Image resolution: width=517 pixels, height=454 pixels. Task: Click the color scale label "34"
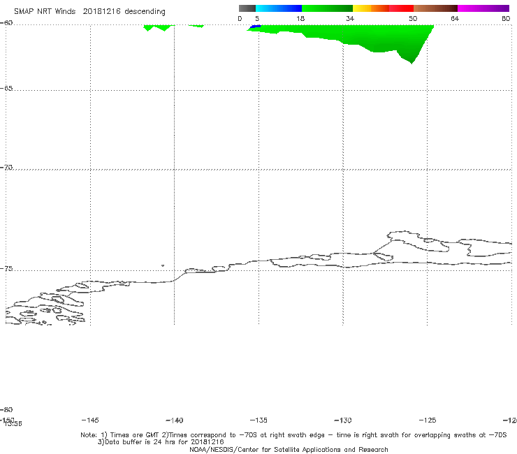pos(350,18)
